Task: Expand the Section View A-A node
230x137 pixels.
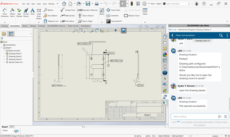Action: pyautogui.click(x=4, y=62)
